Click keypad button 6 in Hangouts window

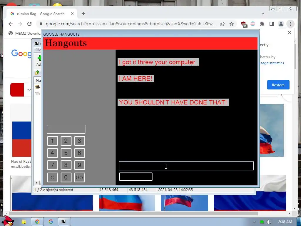tap(79, 153)
